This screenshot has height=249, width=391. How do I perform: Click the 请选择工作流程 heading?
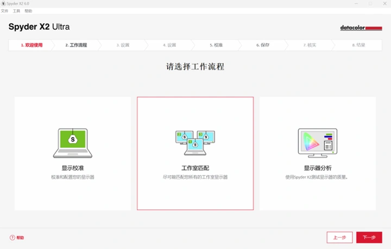coord(195,67)
